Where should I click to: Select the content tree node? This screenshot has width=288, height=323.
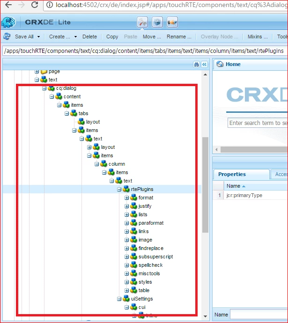tap(72, 96)
